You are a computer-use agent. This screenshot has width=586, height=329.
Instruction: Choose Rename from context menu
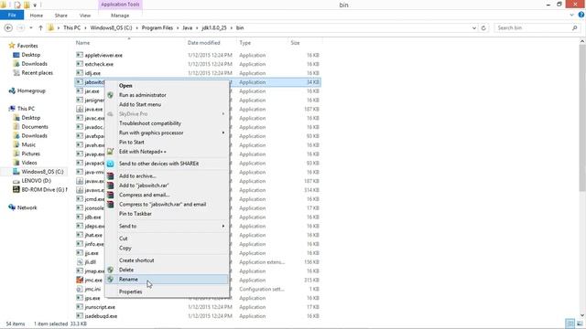167,279
